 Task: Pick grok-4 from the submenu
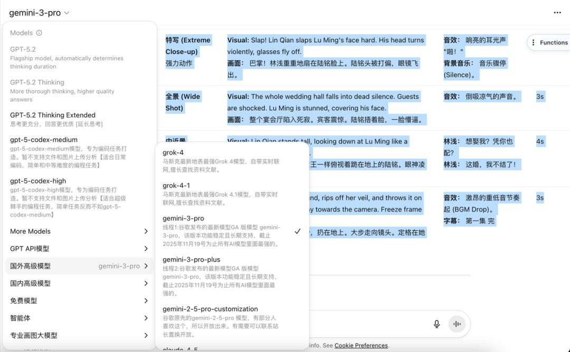[x=232, y=160]
